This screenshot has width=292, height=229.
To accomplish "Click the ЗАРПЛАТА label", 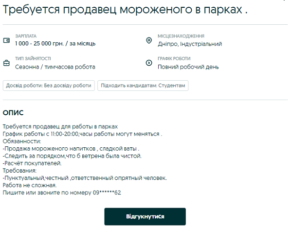I will pos(26,36).
